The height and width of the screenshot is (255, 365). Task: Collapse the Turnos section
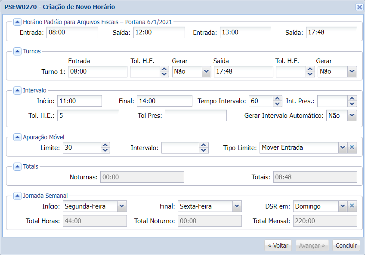[17, 51]
